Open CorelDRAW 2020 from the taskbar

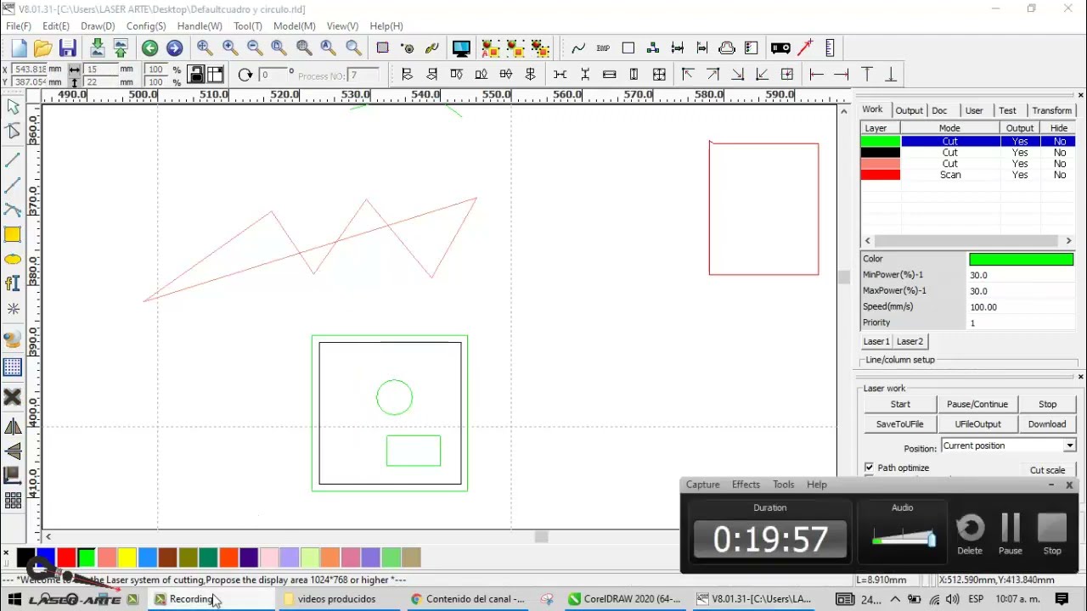coord(624,599)
